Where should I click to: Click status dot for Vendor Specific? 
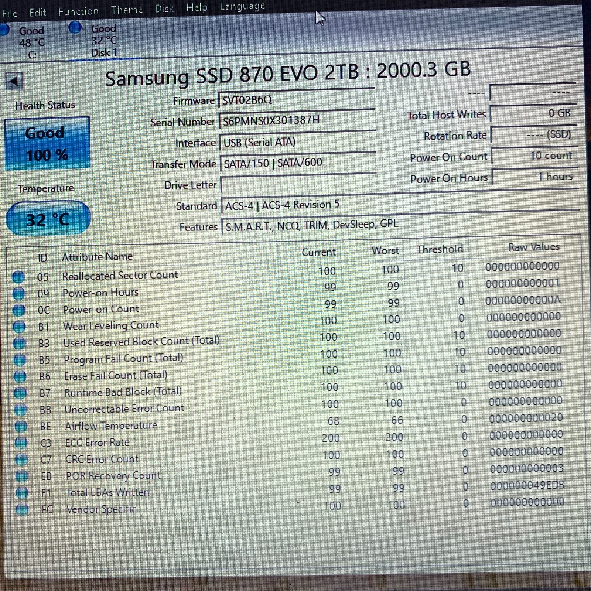[x=22, y=509]
